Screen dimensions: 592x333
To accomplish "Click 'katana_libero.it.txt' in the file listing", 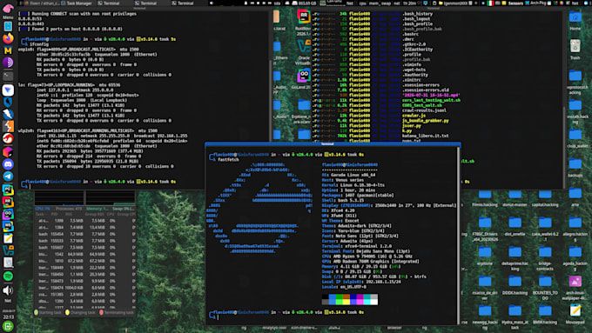I will tap(426, 136).
